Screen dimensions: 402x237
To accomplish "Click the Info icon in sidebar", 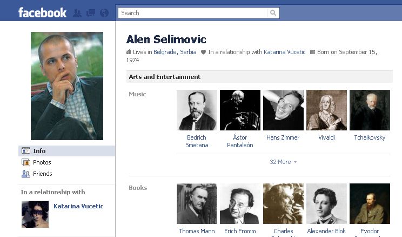I will tap(25, 151).
